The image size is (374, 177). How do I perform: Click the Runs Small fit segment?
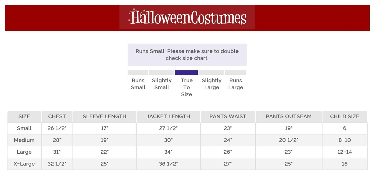click(138, 73)
